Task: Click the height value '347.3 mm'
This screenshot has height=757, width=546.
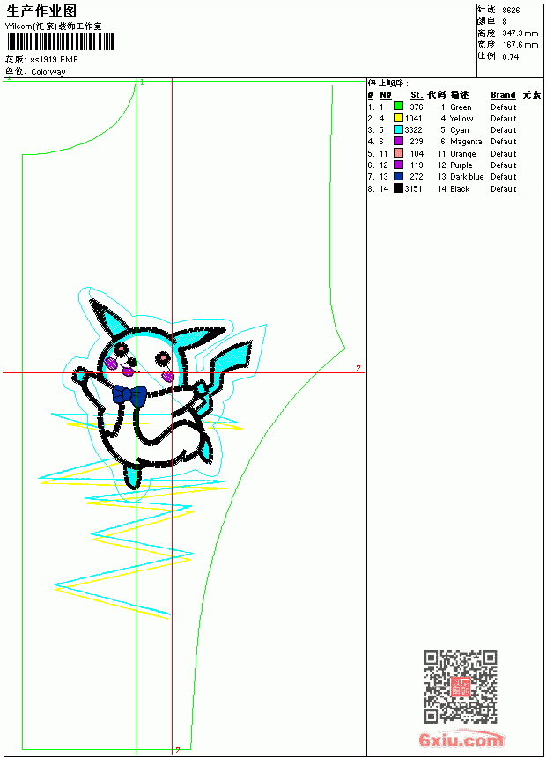Action: pyautogui.click(x=520, y=33)
